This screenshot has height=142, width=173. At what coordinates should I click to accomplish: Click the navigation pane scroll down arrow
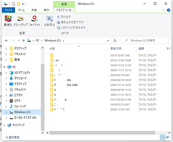[43, 133]
